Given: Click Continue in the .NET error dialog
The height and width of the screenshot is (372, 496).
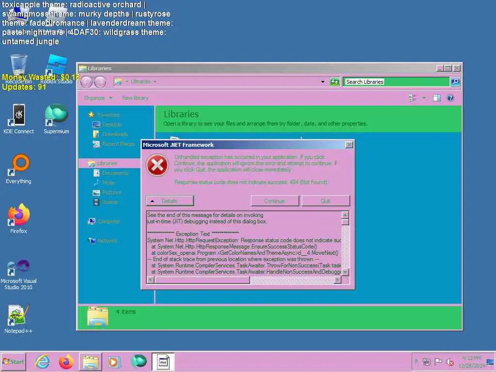Looking at the screenshot, I should 275,201.
